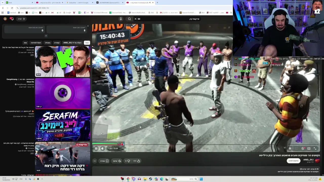Open File Explorer from the taskbar

coord(145,179)
